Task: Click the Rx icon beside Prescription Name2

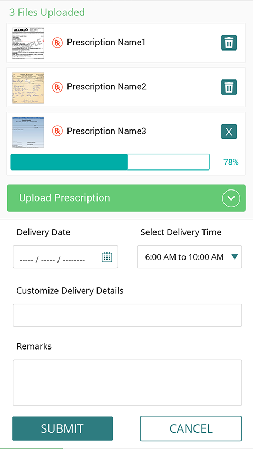Action: coord(57,87)
